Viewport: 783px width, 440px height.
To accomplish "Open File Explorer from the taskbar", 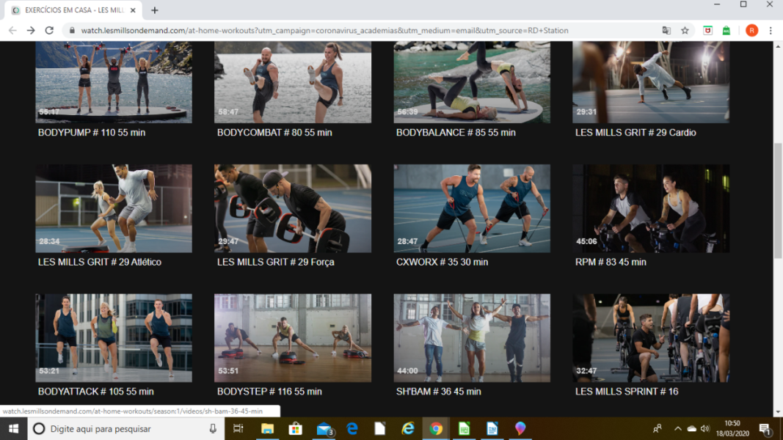I will pyautogui.click(x=267, y=428).
